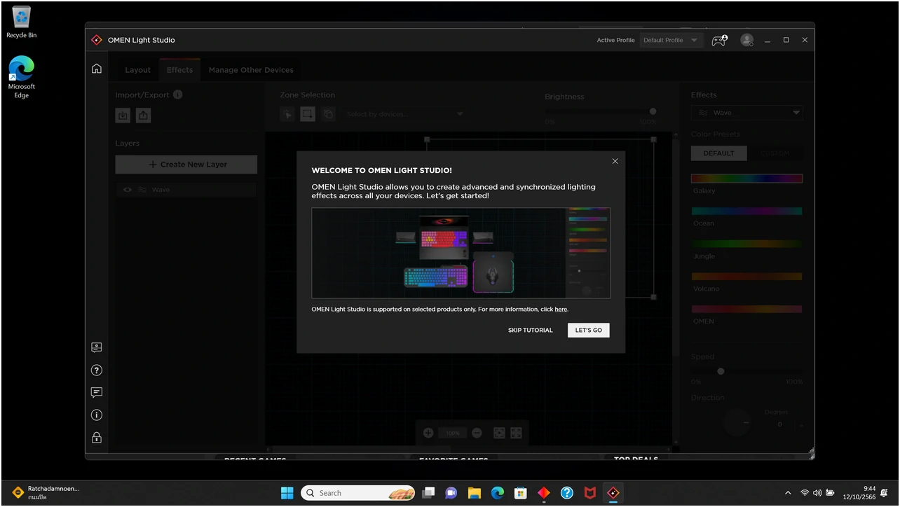This screenshot has height=507, width=900.
Task: Open the Recycle Bin desktop icon
Action: pos(22,22)
